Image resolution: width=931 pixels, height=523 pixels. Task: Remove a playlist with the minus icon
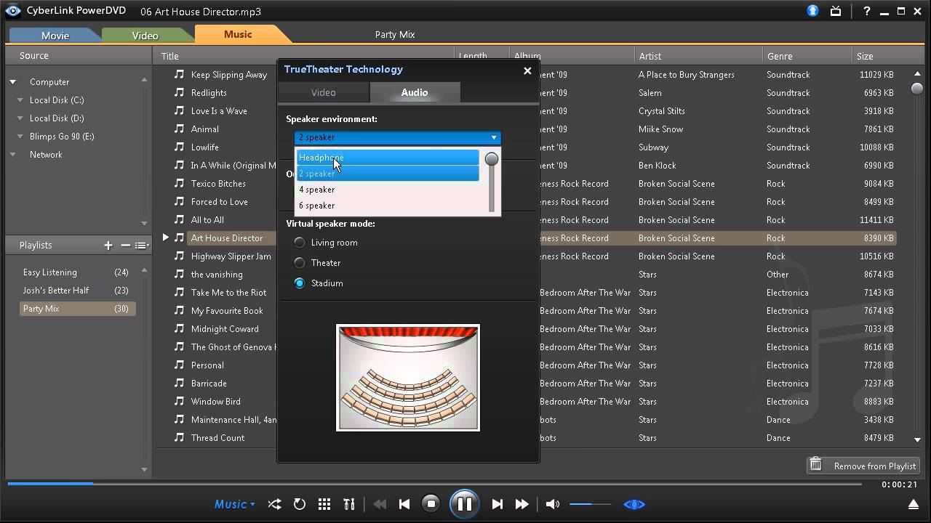click(x=125, y=246)
